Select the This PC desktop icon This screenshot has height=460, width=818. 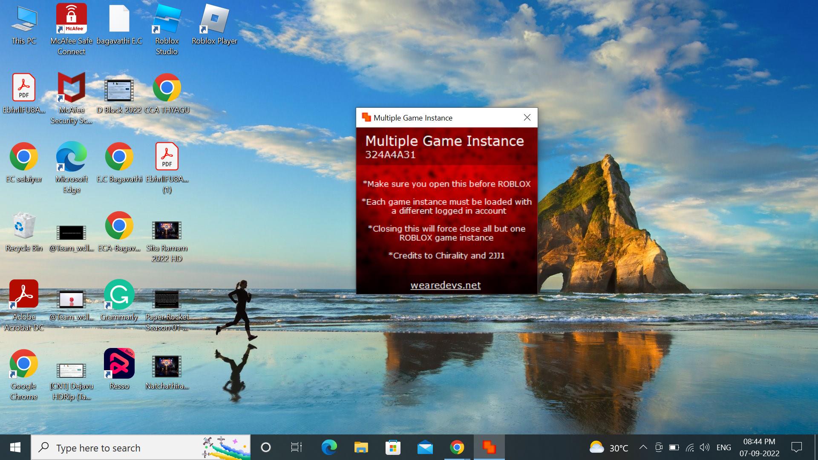point(24,25)
